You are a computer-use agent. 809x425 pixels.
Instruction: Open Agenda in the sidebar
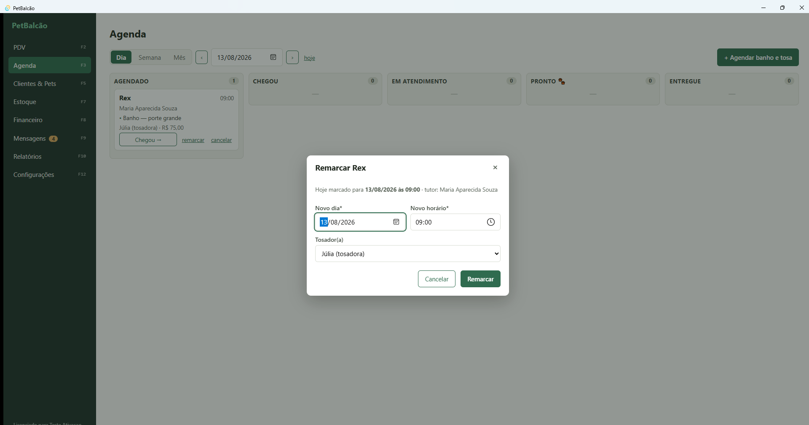50,65
